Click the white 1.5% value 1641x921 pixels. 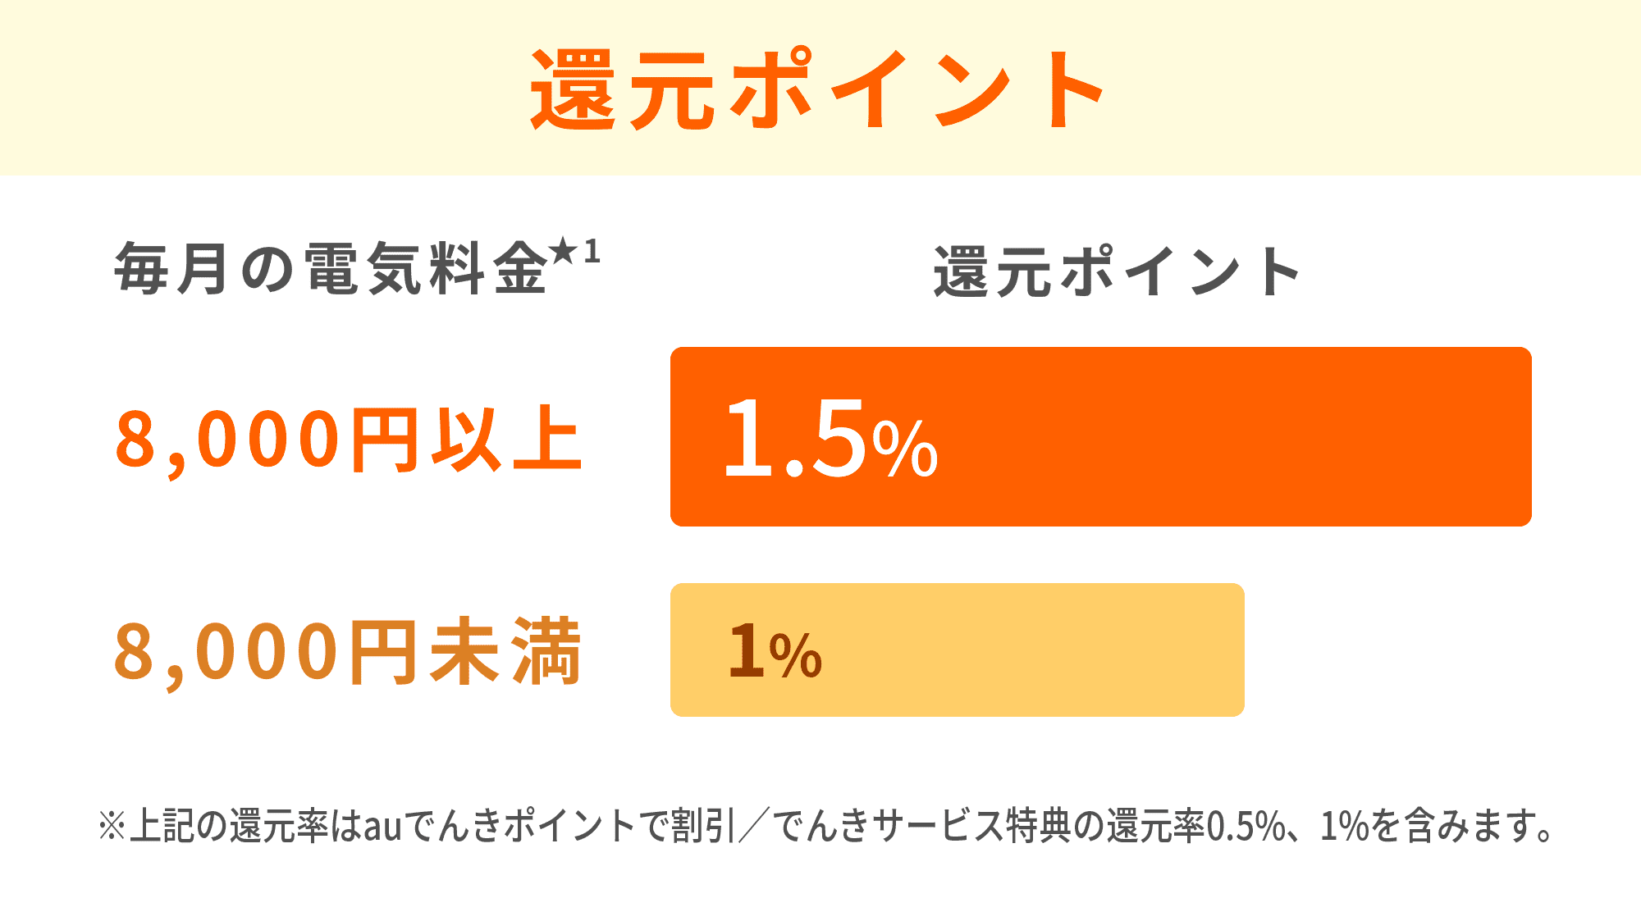(830, 439)
